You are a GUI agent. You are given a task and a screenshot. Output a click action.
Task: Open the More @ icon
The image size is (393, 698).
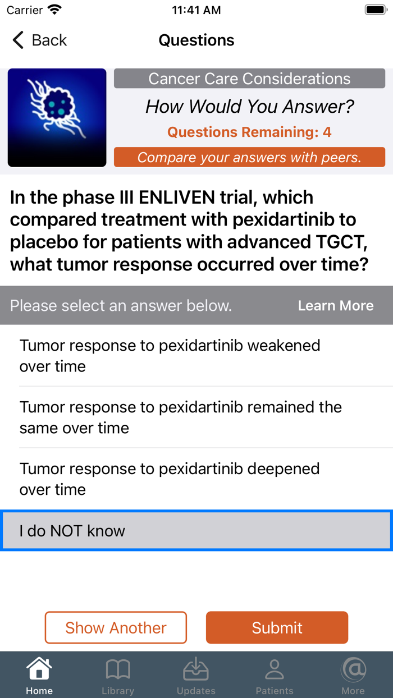pyautogui.click(x=353, y=669)
